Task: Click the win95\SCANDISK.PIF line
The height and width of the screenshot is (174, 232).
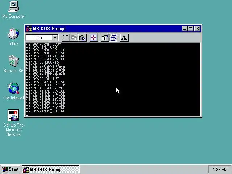Action: (46, 71)
